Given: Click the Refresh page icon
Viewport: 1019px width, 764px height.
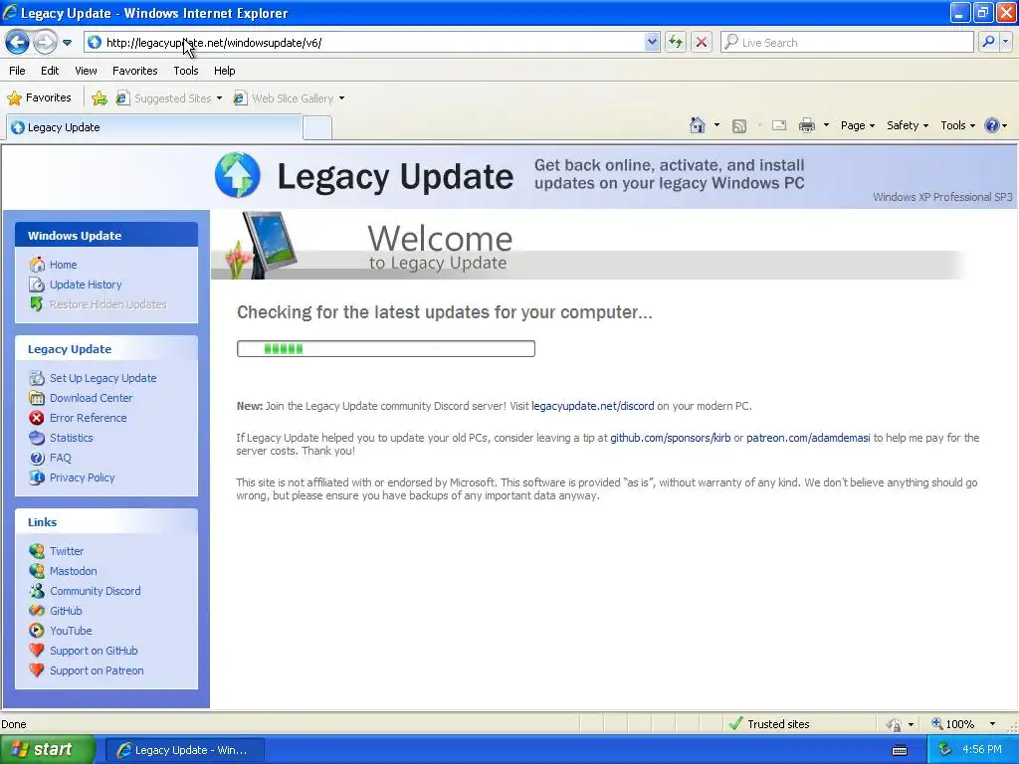Looking at the screenshot, I should [x=676, y=43].
